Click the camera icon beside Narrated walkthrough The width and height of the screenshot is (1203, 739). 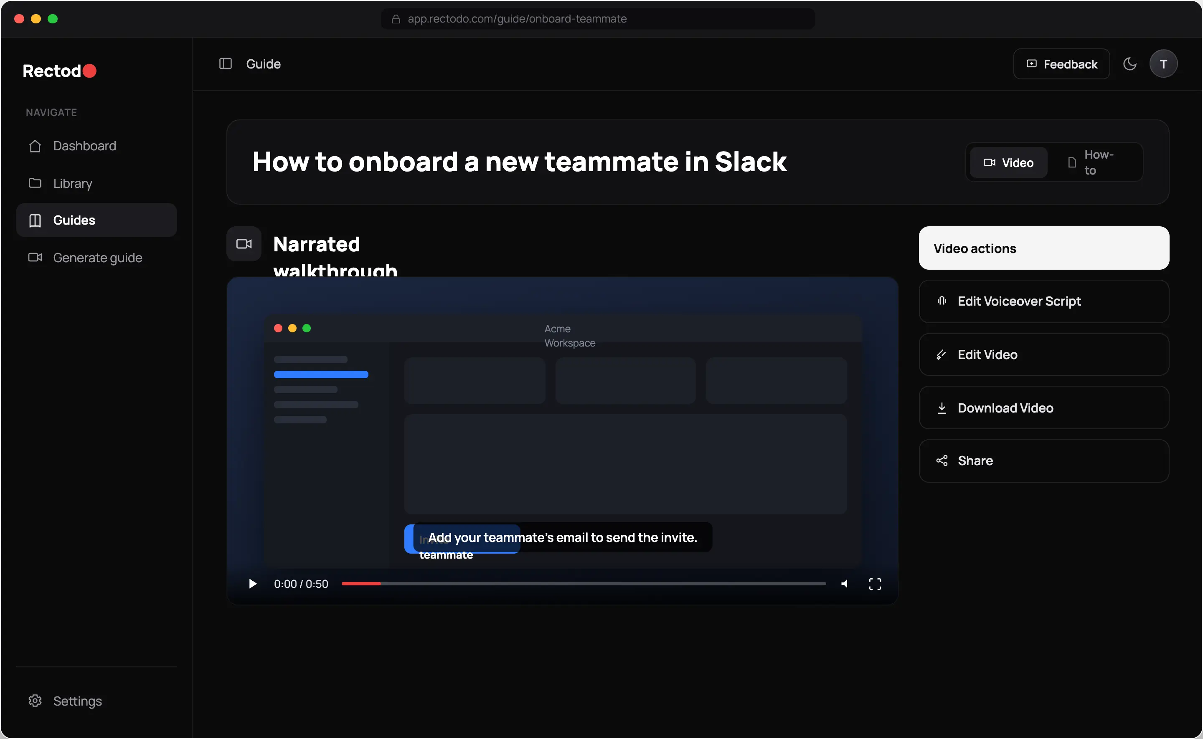[x=244, y=243]
